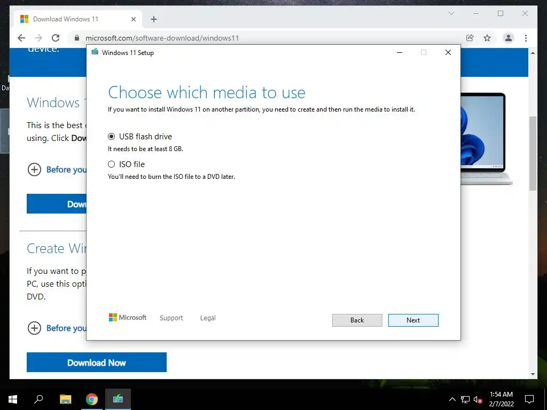
Task: Open Chrome tab search chevron
Action: tap(451, 13)
